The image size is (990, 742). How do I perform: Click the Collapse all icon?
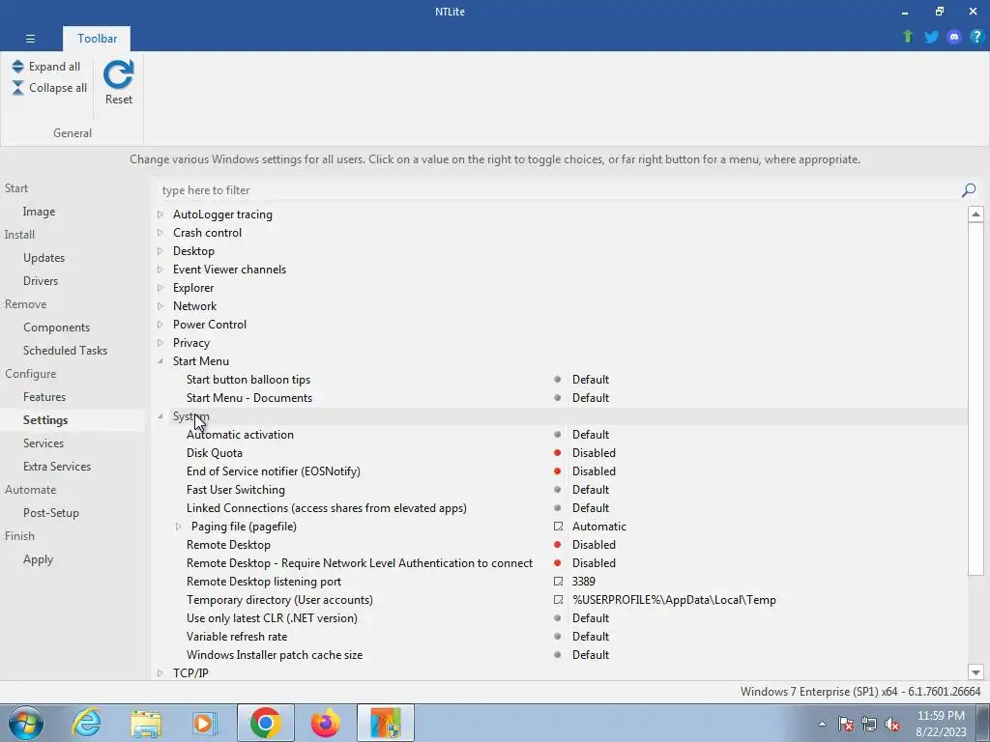coord(17,88)
